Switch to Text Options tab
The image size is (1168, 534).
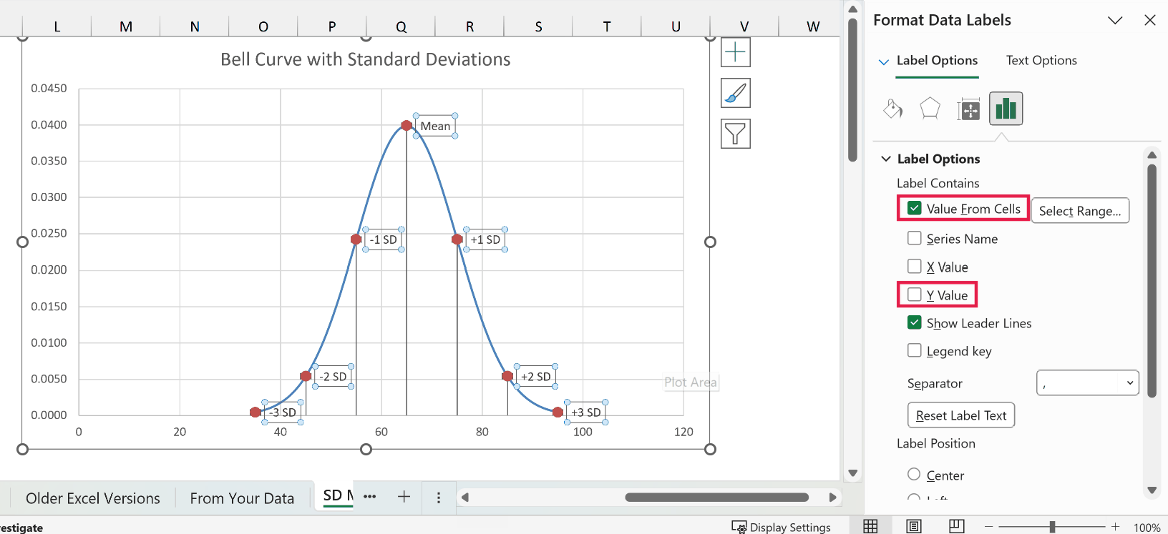(x=1041, y=61)
